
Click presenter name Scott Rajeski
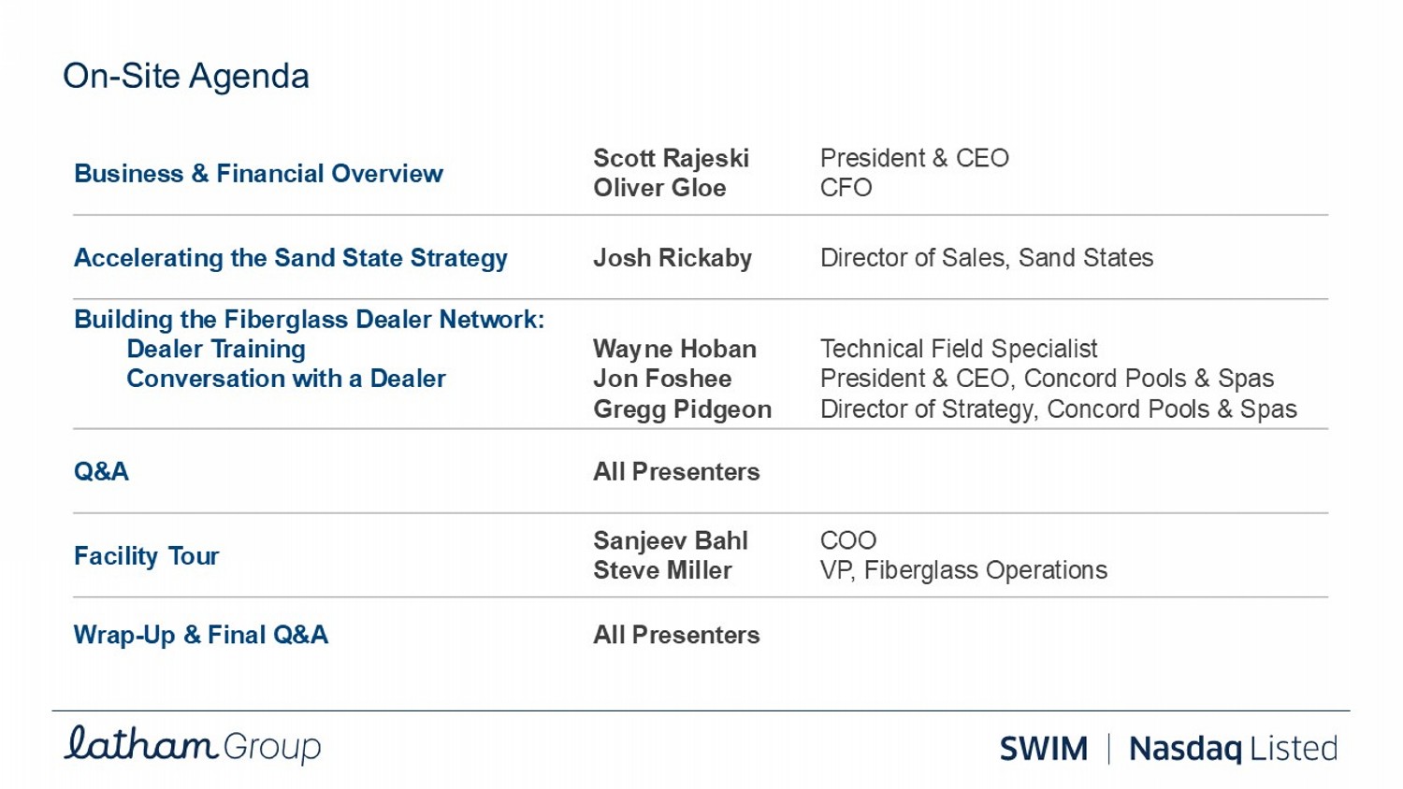click(671, 158)
